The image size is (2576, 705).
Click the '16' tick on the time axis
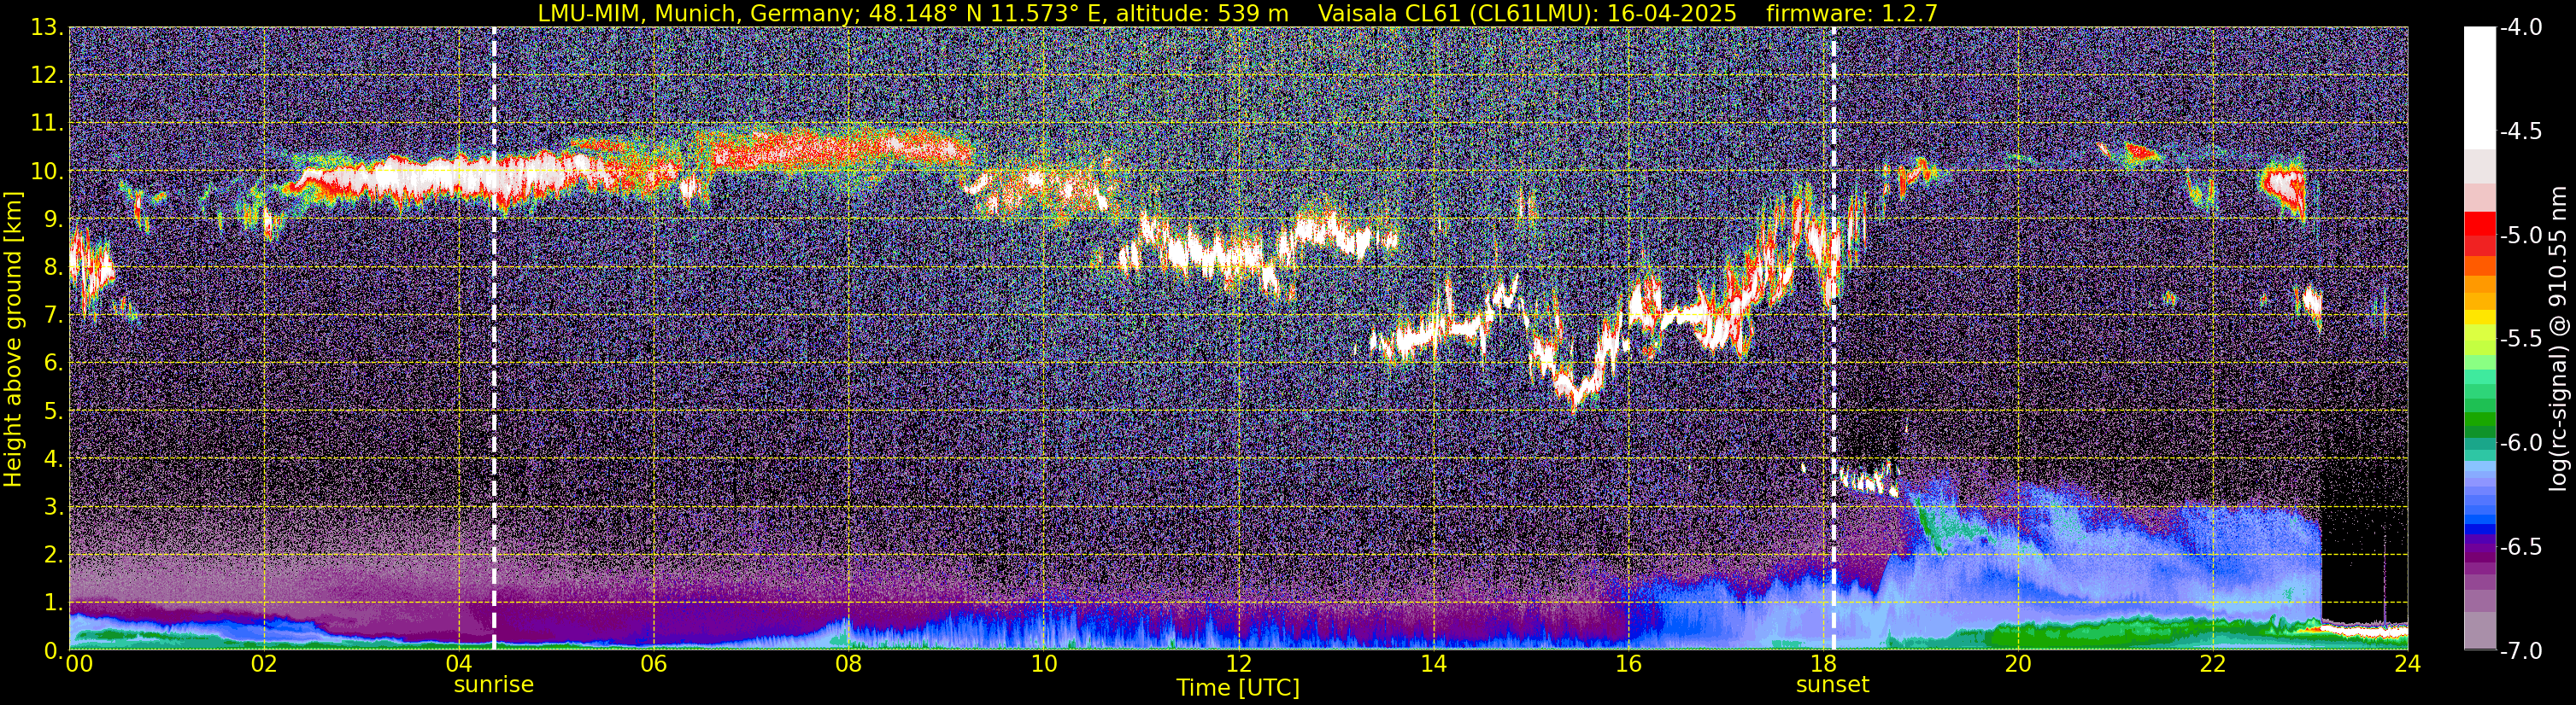coord(1628,664)
